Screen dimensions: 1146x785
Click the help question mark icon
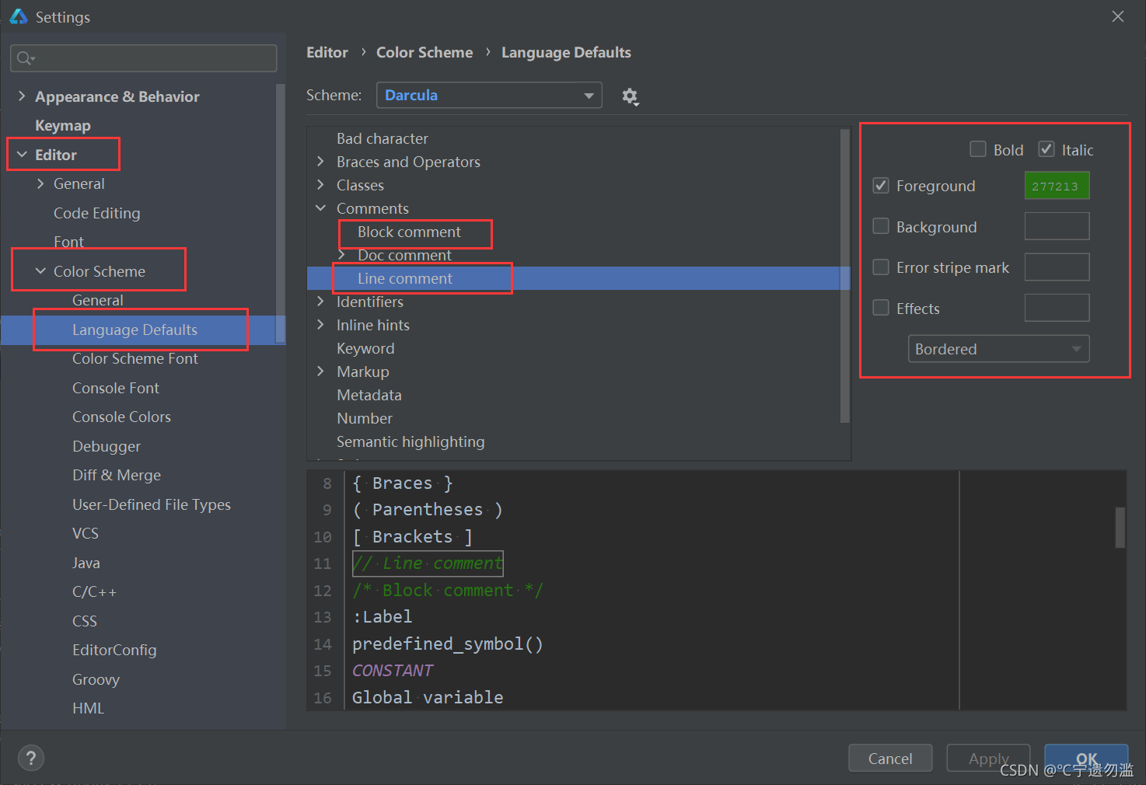point(30,758)
